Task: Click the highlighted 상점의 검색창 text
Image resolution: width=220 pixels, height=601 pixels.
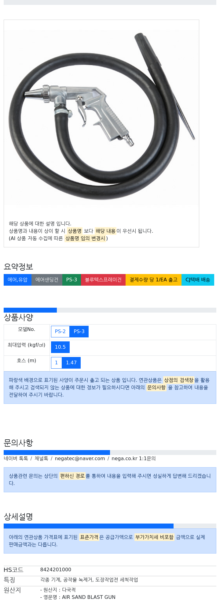Action: point(179,380)
